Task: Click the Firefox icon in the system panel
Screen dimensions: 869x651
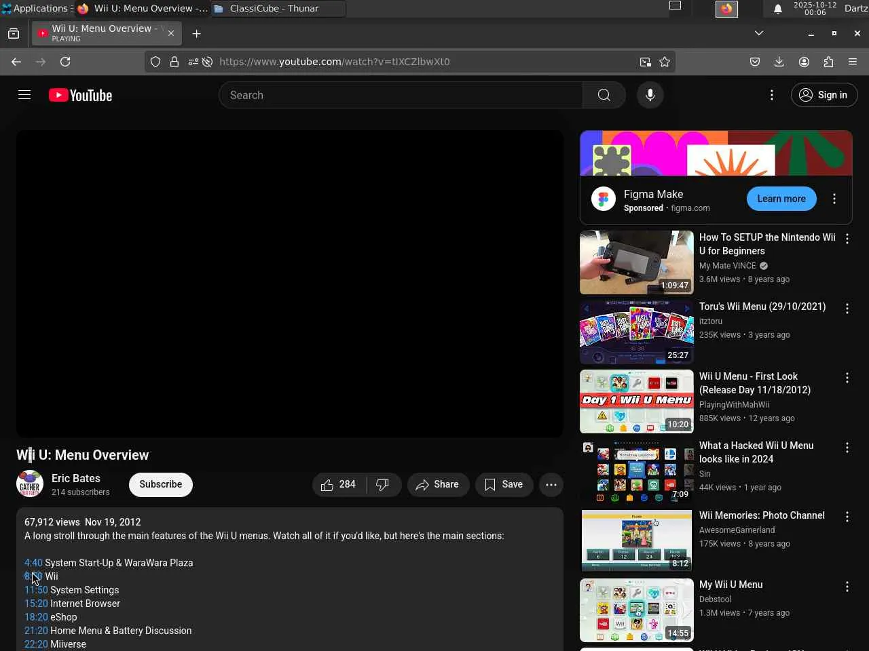Action: (726, 9)
